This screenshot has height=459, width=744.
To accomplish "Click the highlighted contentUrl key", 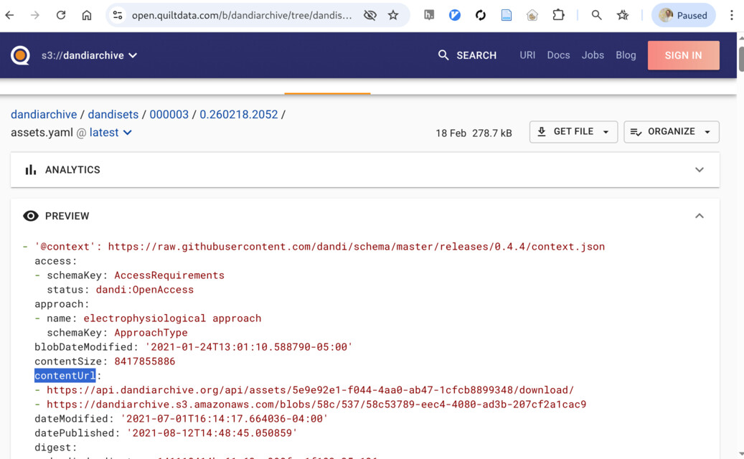I will pyautogui.click(x=65, y=376).
